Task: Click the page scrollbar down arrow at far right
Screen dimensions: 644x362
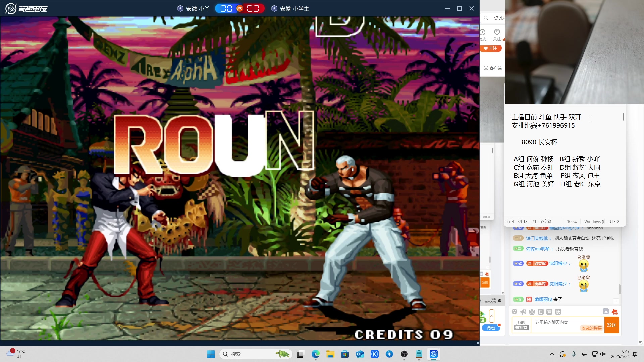Action: pos(640,342)
